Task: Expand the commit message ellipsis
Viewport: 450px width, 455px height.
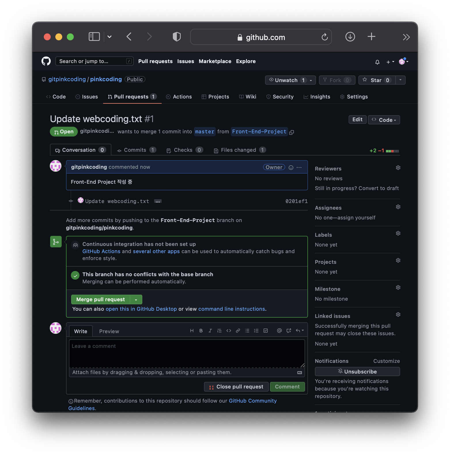Action: coord(158,201)
